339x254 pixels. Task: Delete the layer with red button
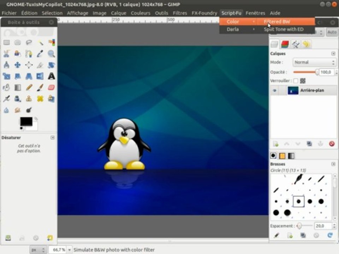(332, 144)
